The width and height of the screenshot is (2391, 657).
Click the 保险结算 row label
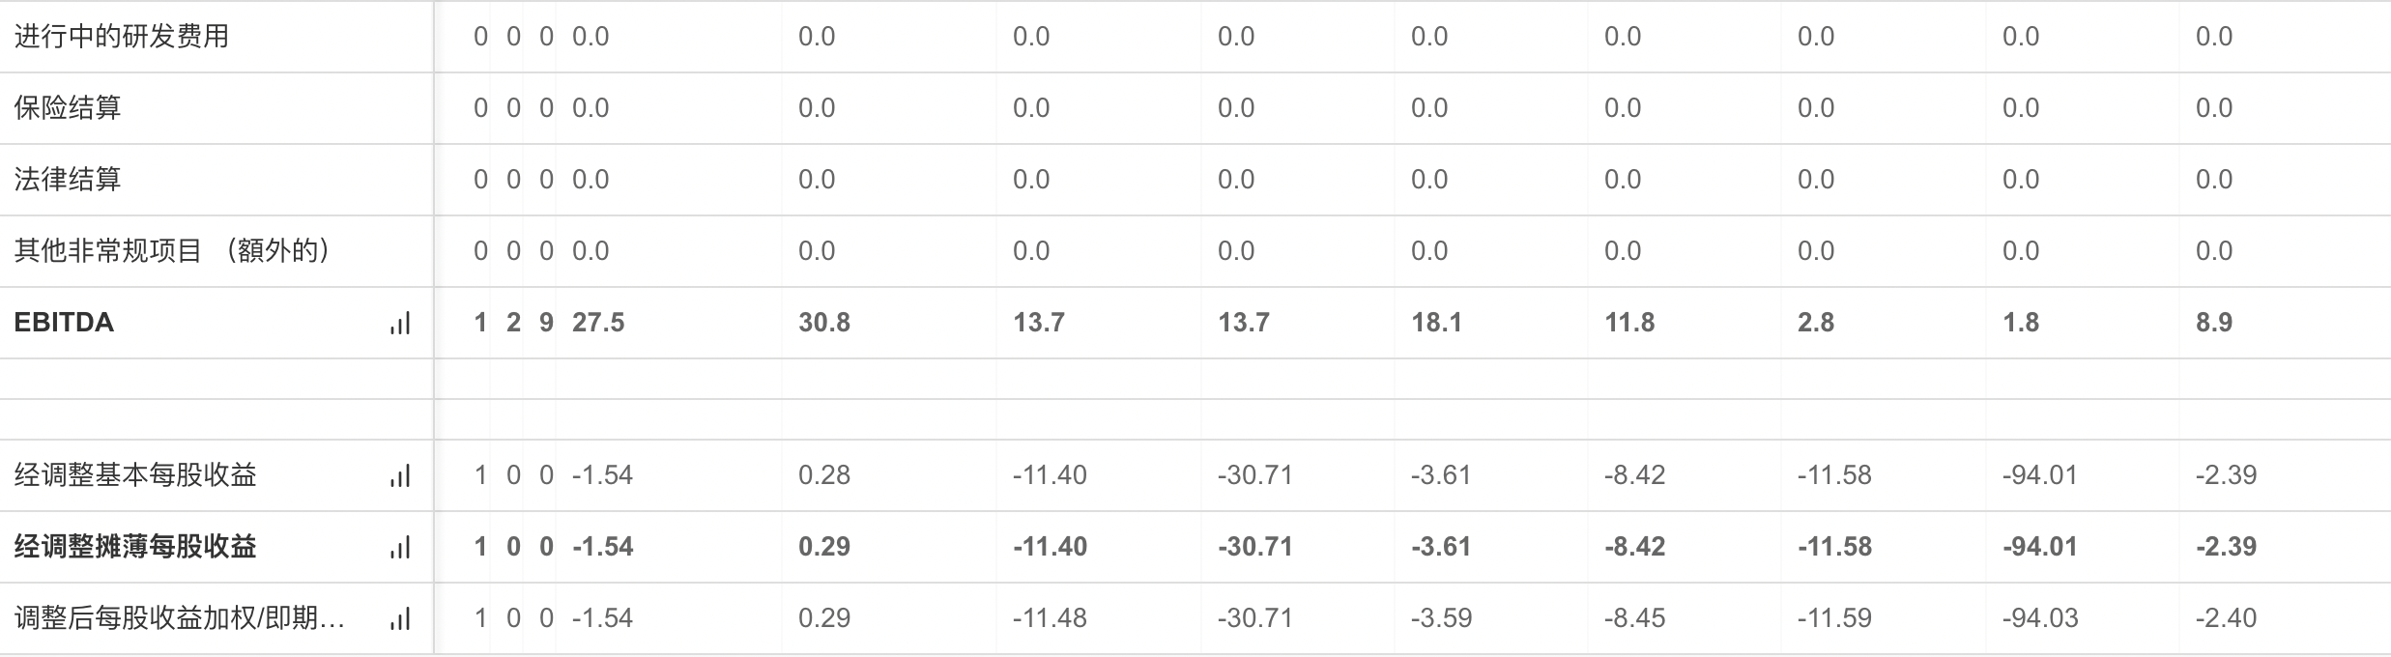coord(68,108)
